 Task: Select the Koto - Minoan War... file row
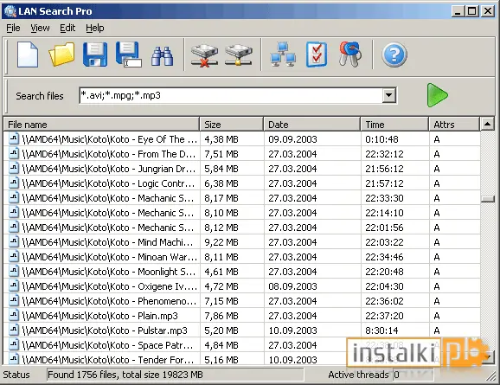[241, 256]
